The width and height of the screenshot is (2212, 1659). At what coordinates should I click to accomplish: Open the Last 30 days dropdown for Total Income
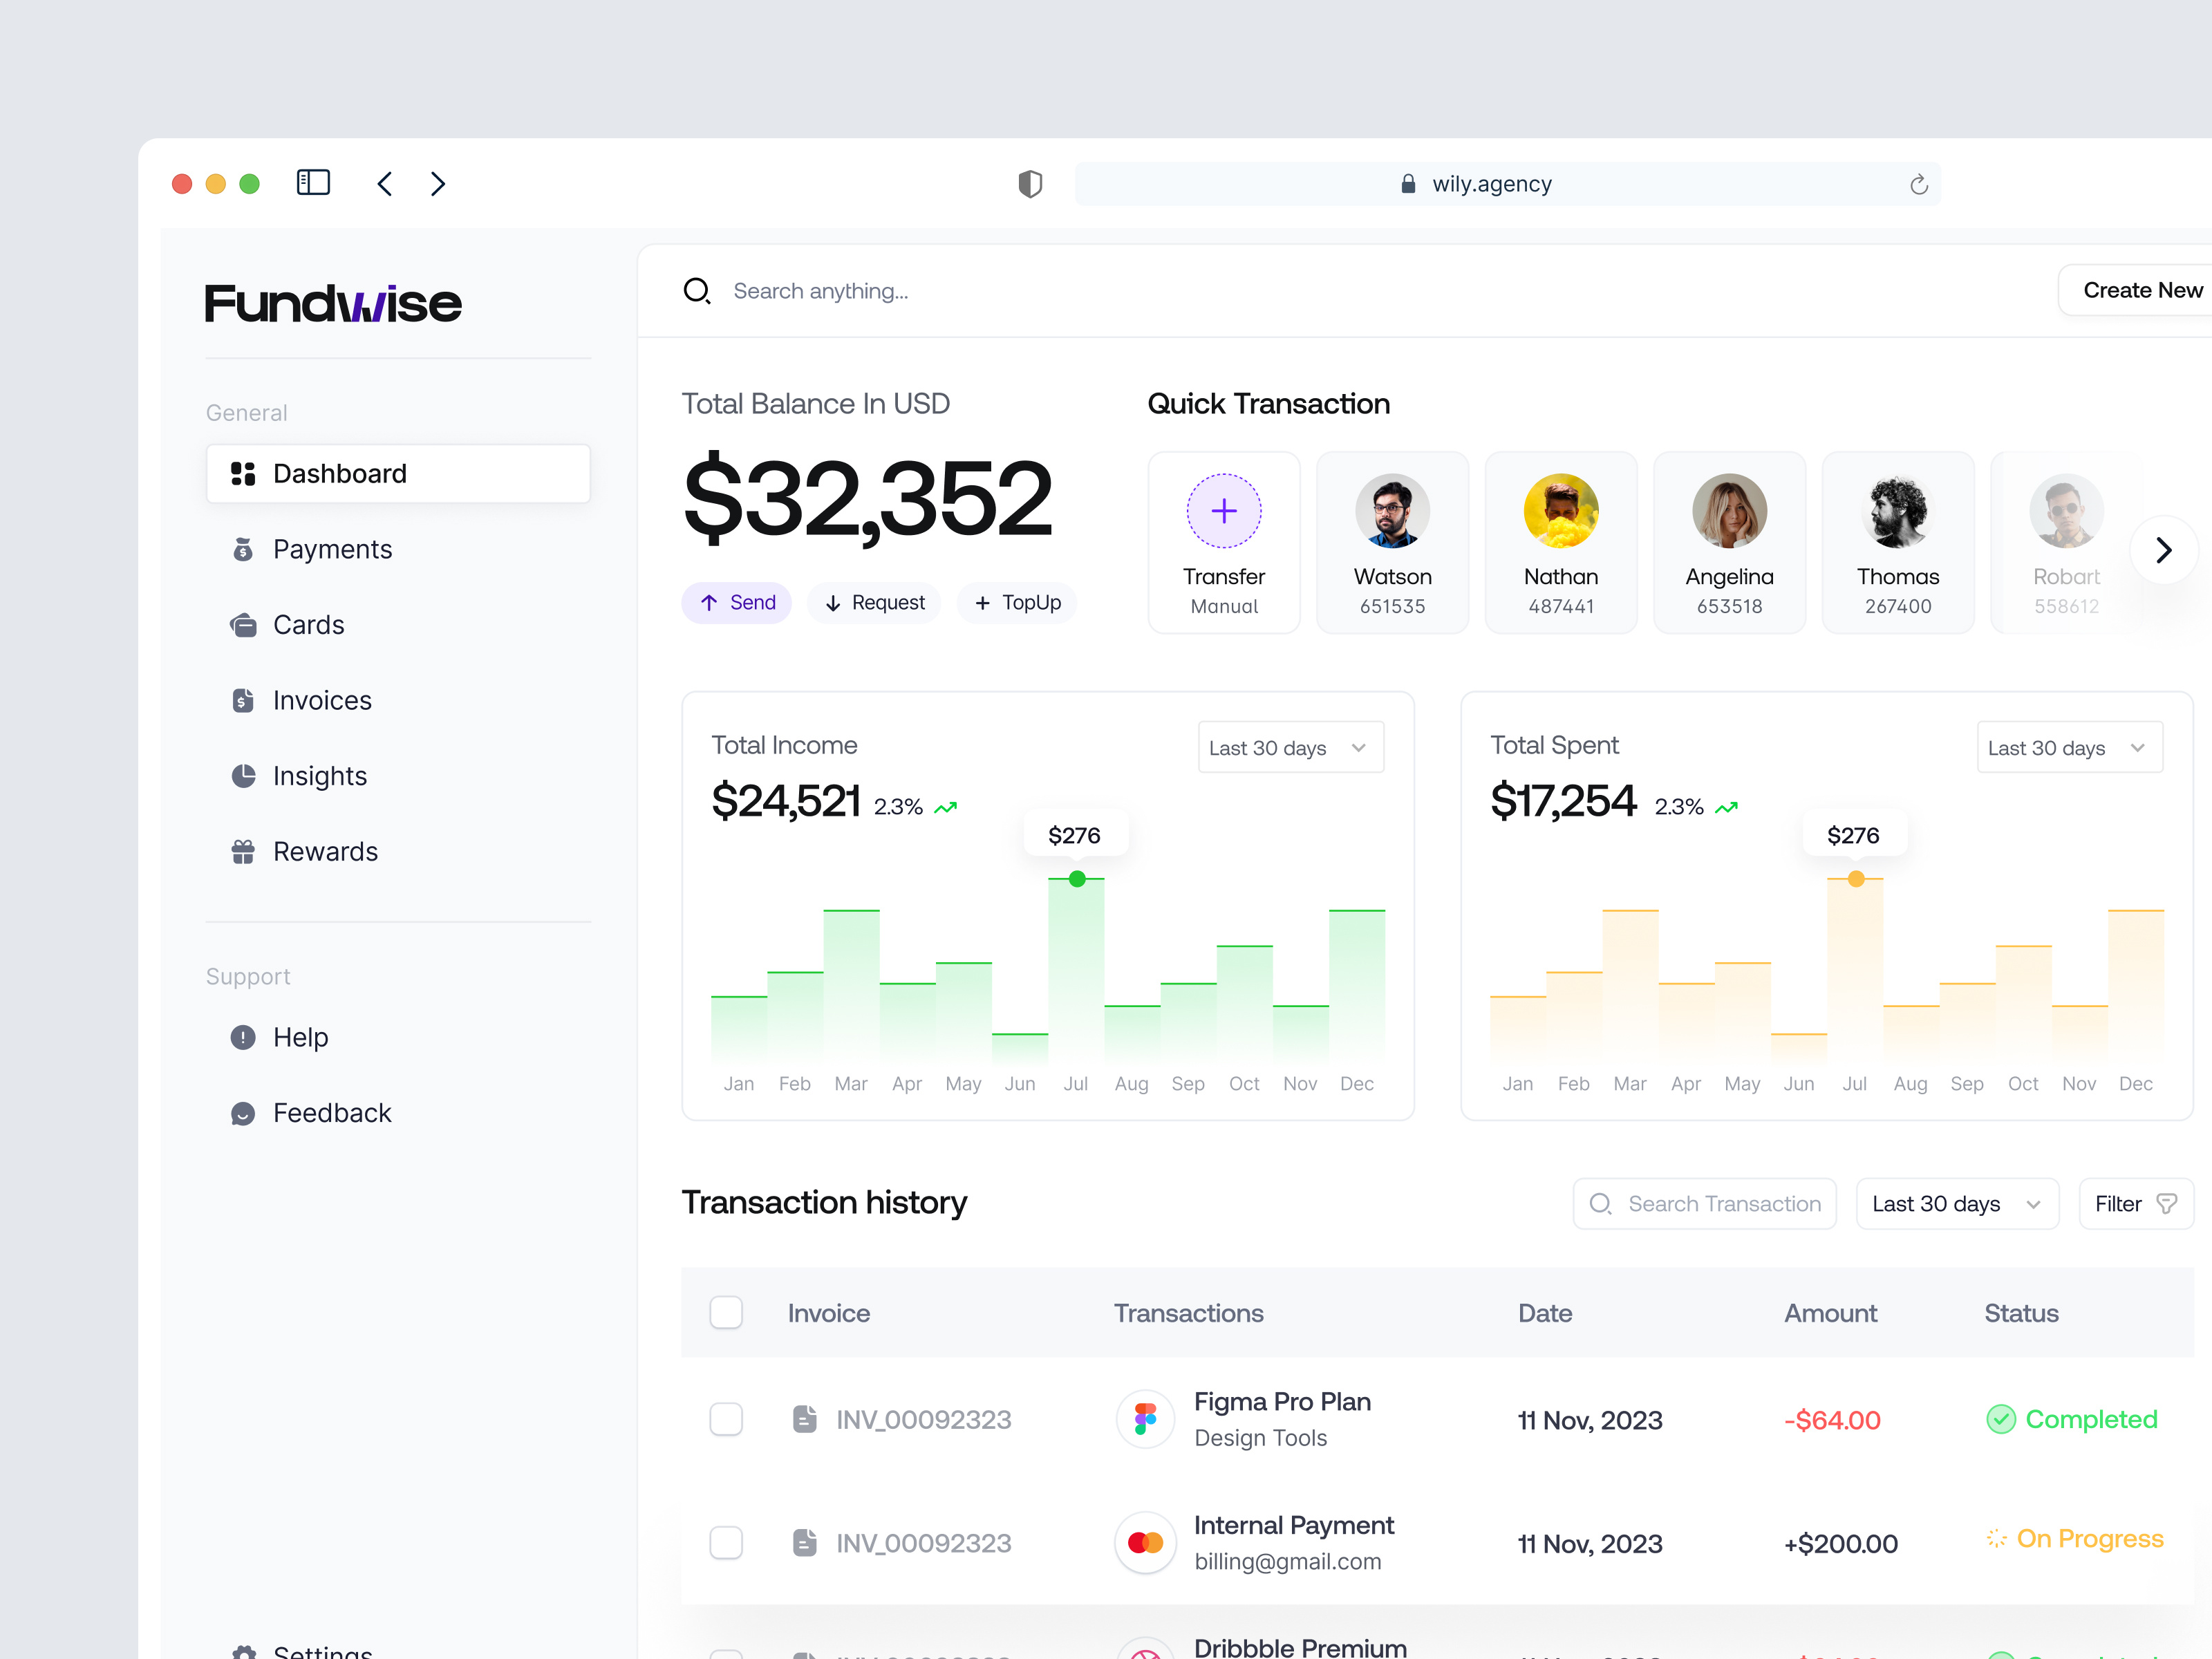(x=1289, y=746)
